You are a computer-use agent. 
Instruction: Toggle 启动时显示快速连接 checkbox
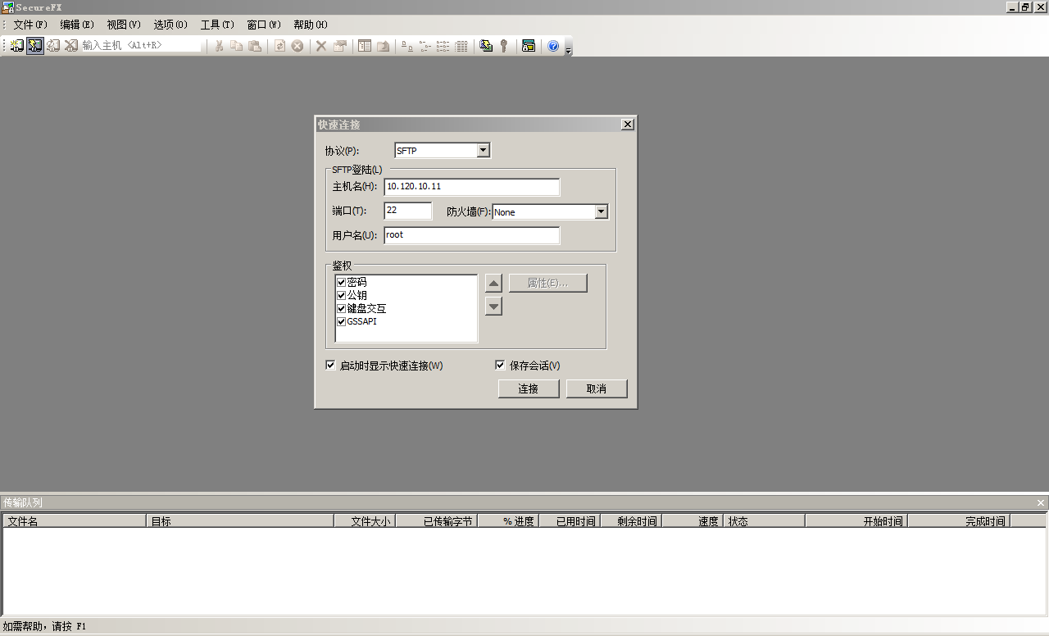[x=330, y=365]
